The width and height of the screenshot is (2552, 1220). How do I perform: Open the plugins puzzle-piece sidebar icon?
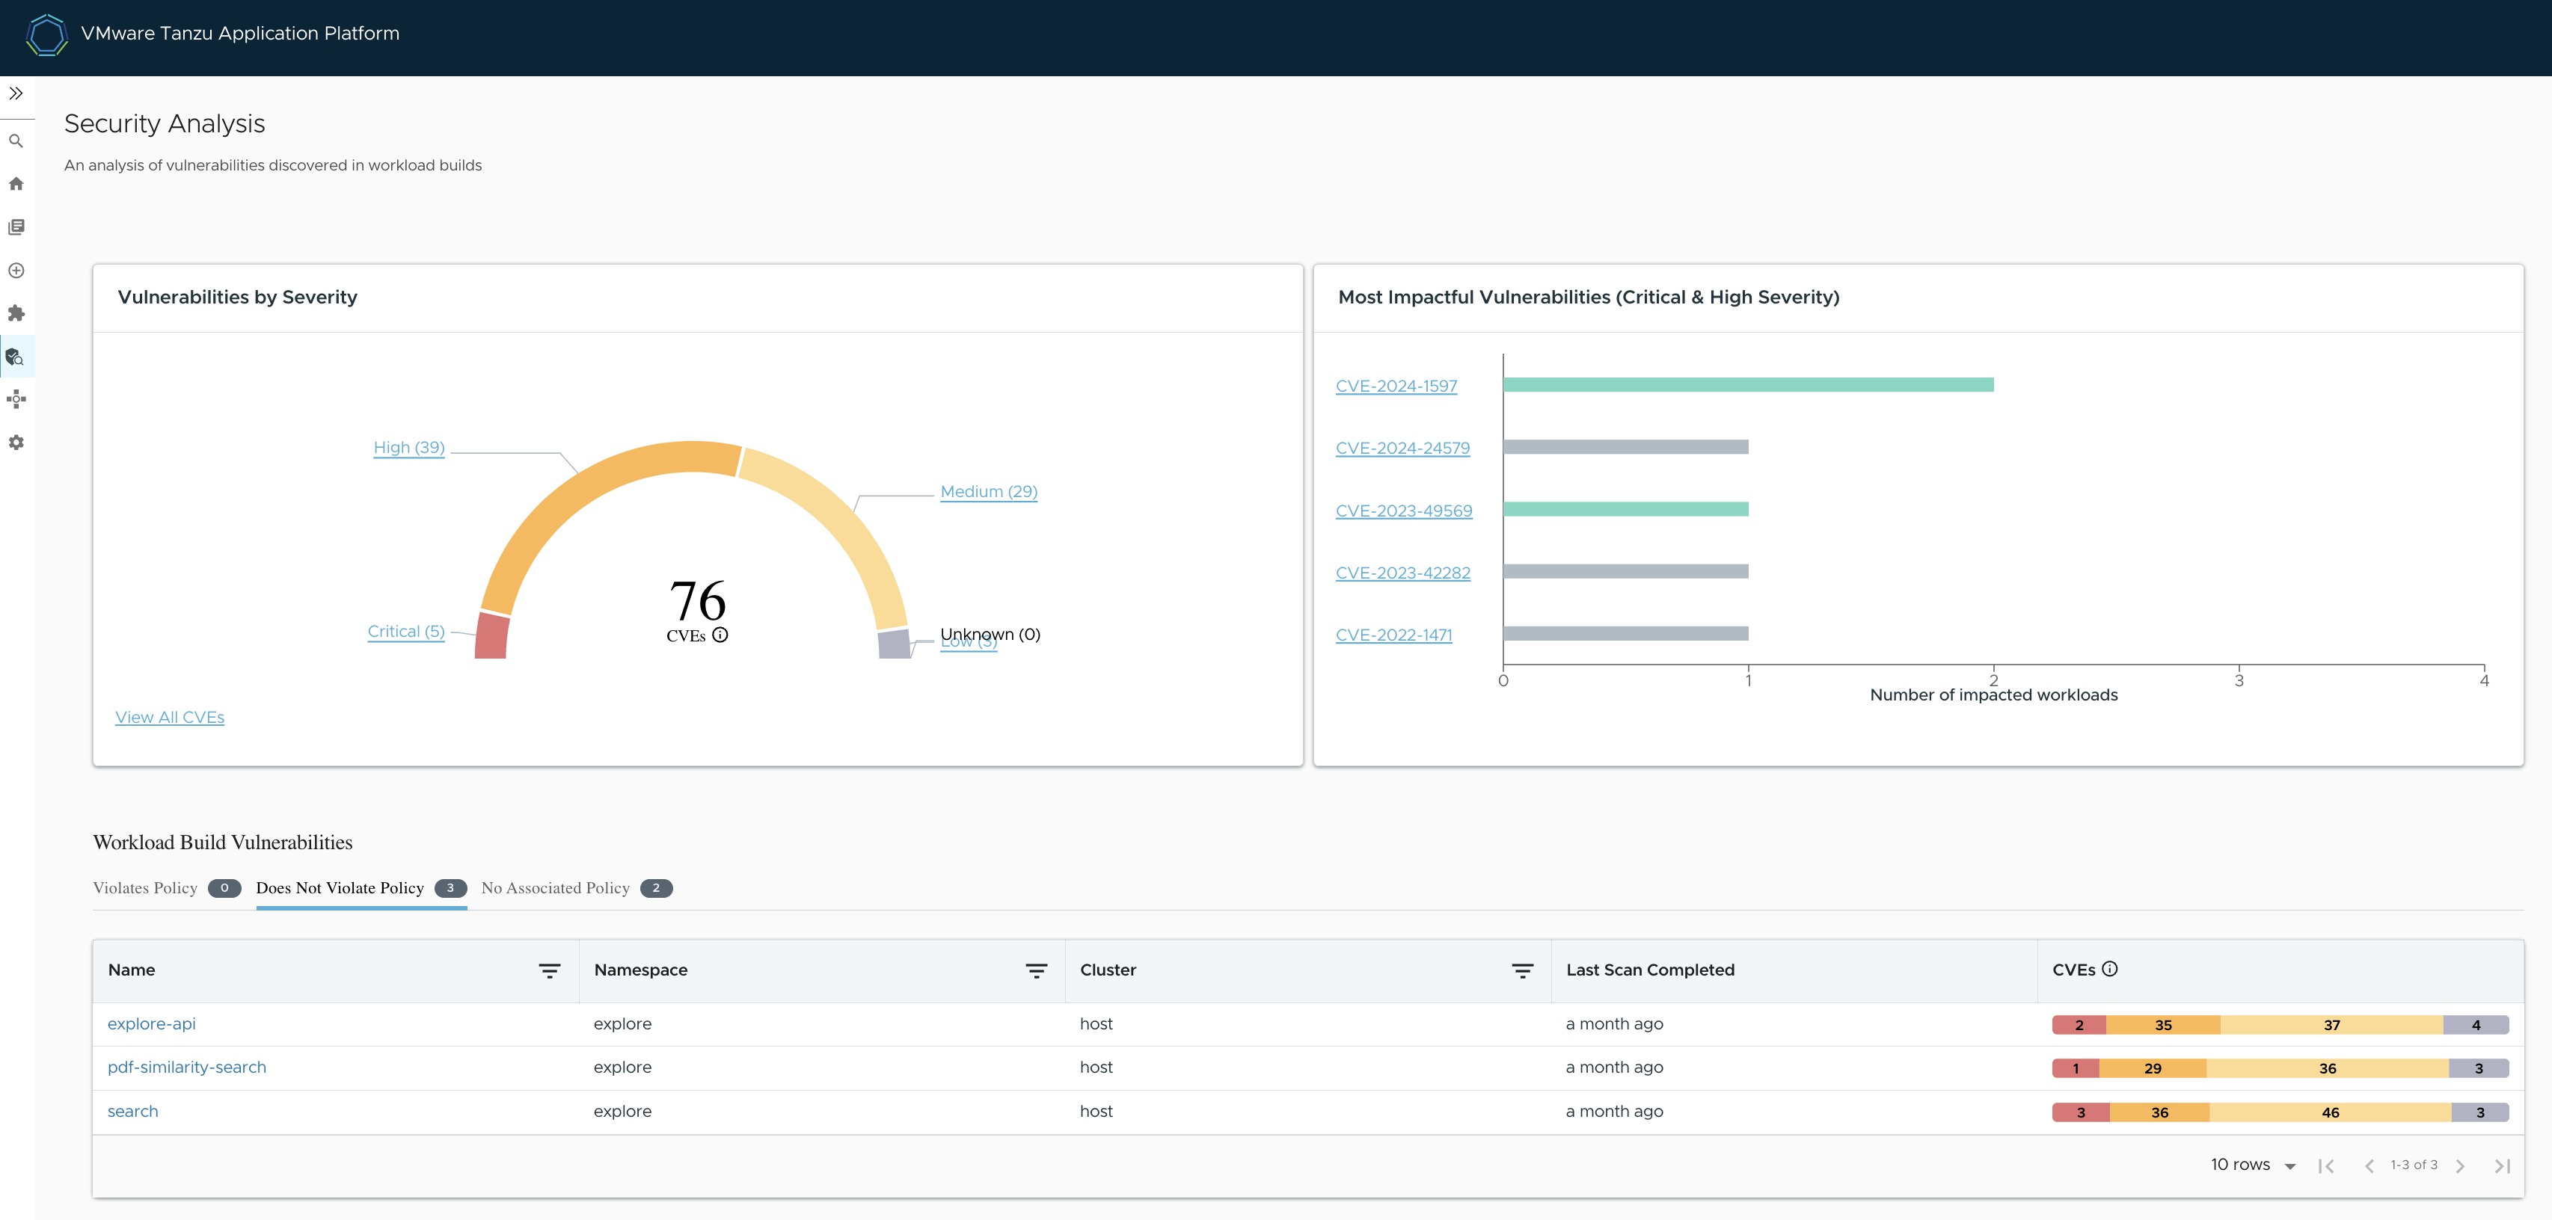16,313
